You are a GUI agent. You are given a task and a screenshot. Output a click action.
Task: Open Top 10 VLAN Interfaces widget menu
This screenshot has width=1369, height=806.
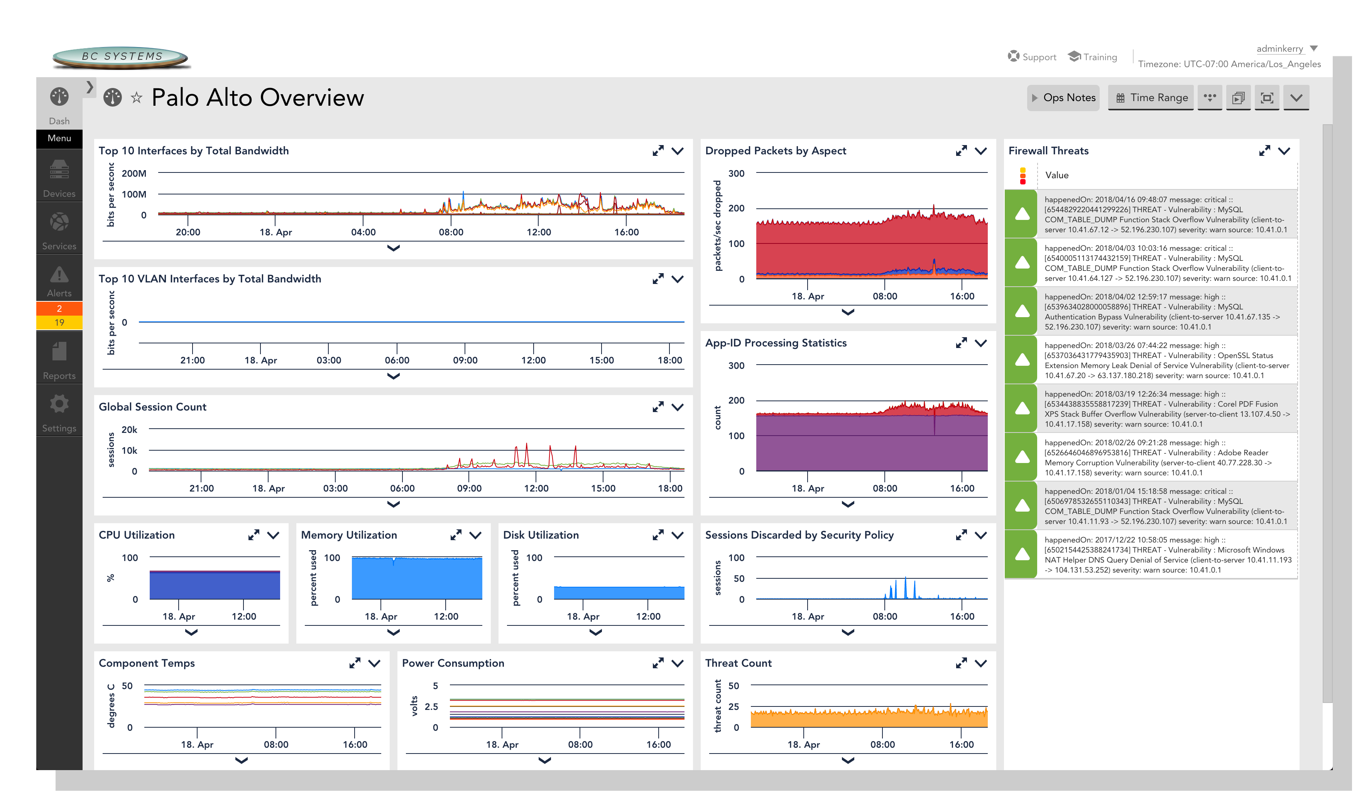click(x=678, y=279)
